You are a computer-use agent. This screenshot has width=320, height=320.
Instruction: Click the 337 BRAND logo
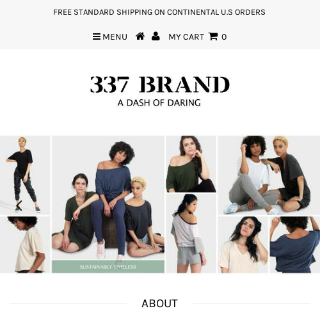[x=160, y=84]
